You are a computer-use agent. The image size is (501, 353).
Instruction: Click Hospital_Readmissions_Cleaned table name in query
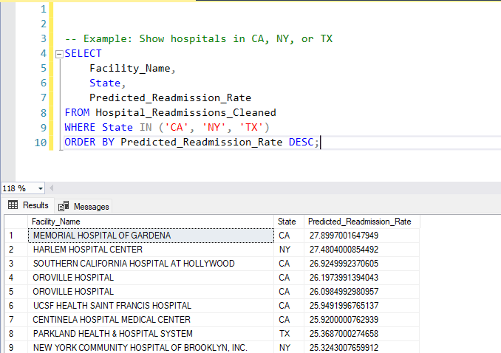(x=185, y=113)
